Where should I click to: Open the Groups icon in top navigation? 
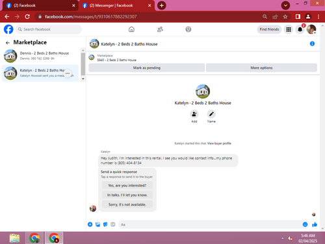pyautogui.click(x=188, y=29)
